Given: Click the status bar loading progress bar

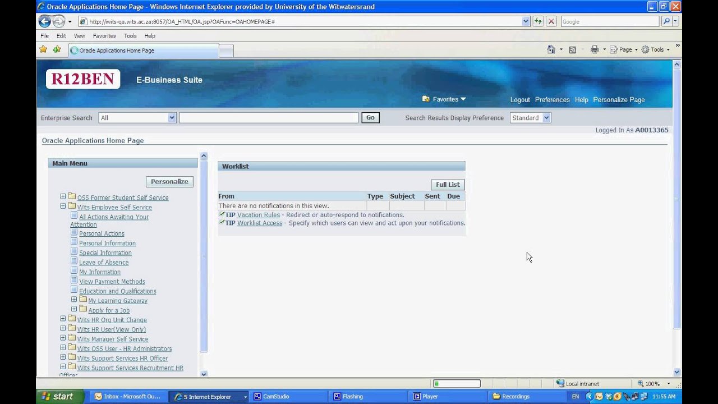Looking at the screenshot, I should tap(457, 384).
